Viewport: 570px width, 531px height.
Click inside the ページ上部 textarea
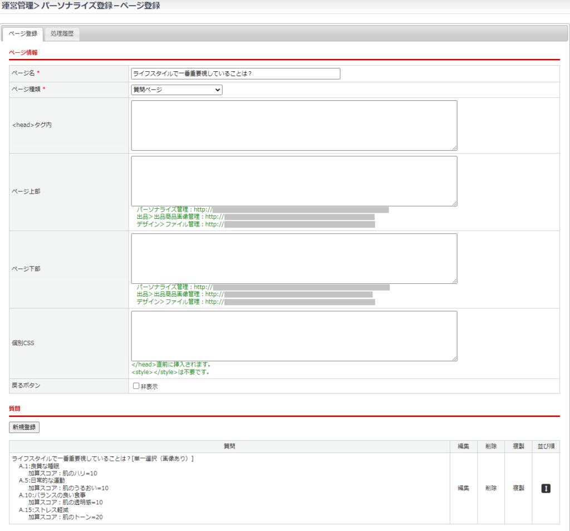[294, 181]
